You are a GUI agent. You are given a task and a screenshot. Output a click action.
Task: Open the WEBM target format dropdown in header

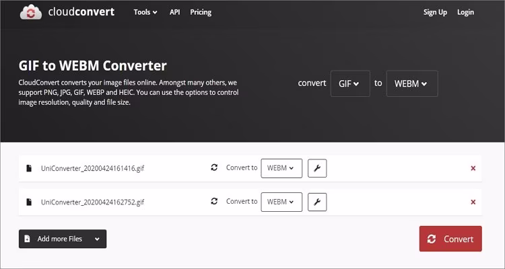[x=412, y=83]
